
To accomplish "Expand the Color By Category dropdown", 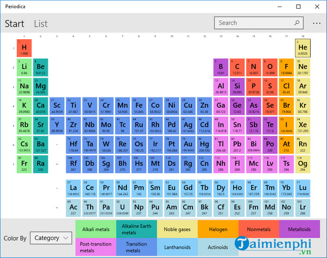I will [x=51, y=238].
